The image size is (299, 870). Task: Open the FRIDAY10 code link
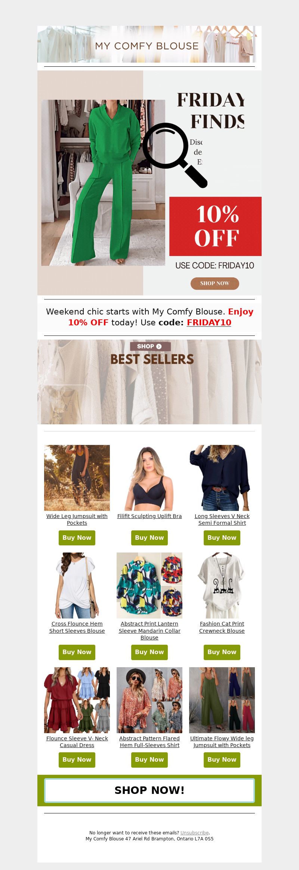[209, 322]
